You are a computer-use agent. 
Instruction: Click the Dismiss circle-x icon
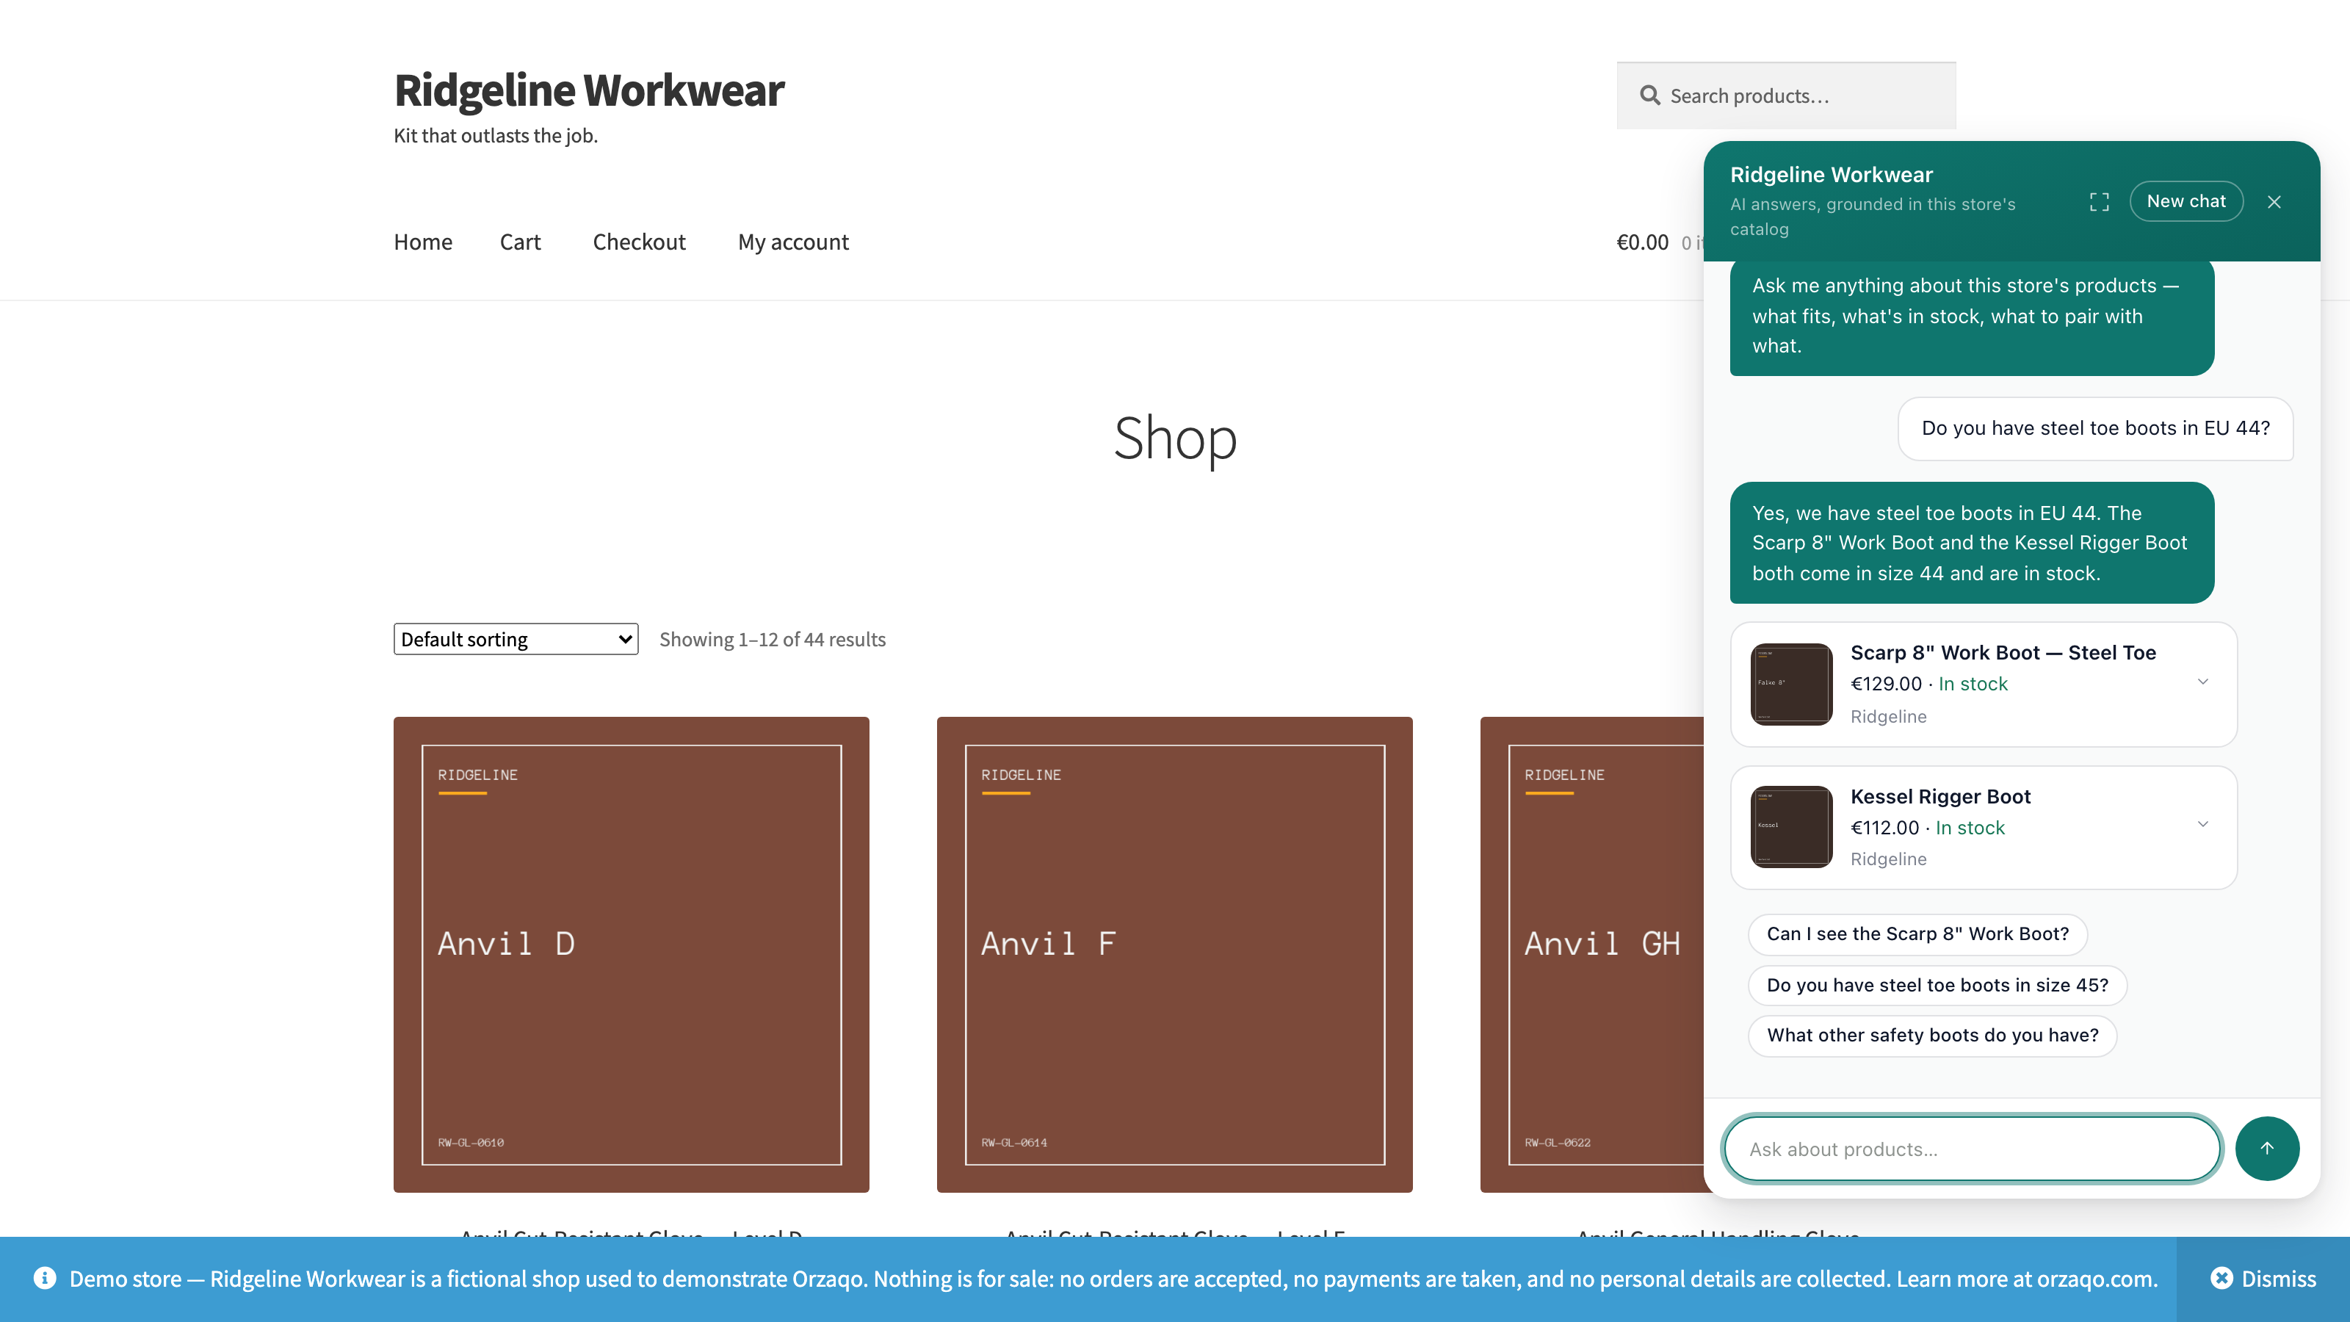pyautogui.click(x=2222, y=1278)
